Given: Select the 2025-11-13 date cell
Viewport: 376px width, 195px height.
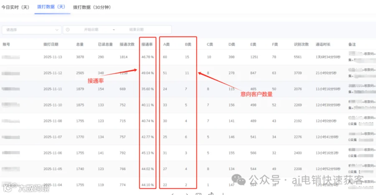Looking at the screenshot, I should [x=53, y=57].
